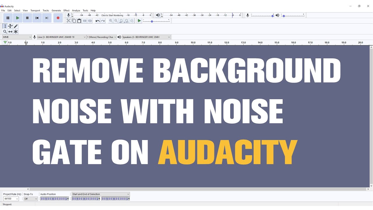Select the Selection tool

(5, 26)
